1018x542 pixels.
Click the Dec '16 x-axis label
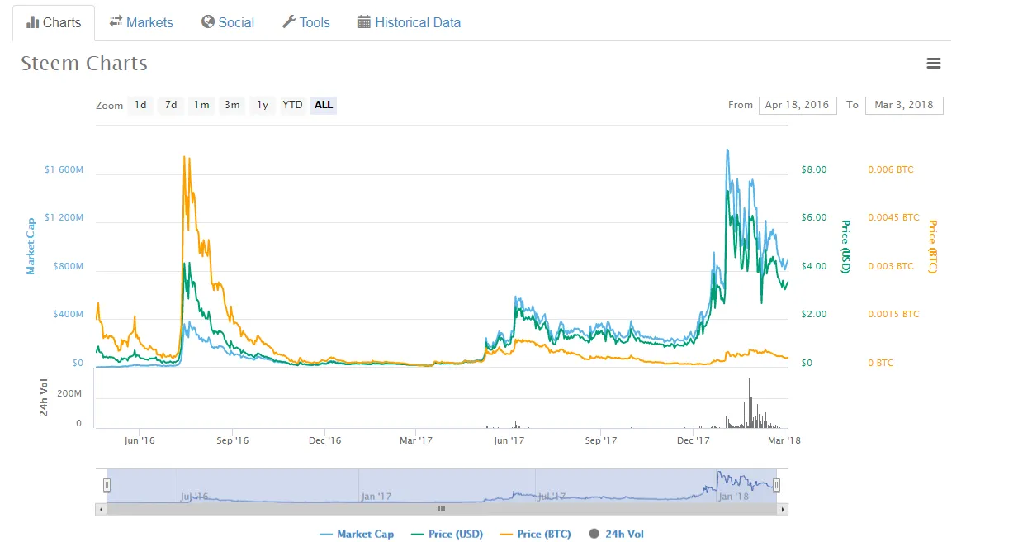coord(325,440)
